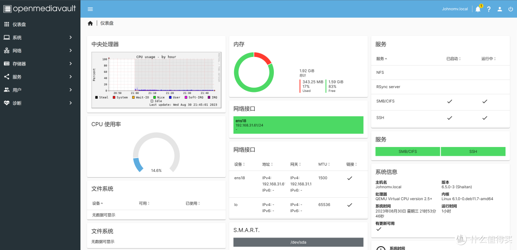
Task: Click the 诊断 heartbeat icon
Action: click(x=7, y=103)
